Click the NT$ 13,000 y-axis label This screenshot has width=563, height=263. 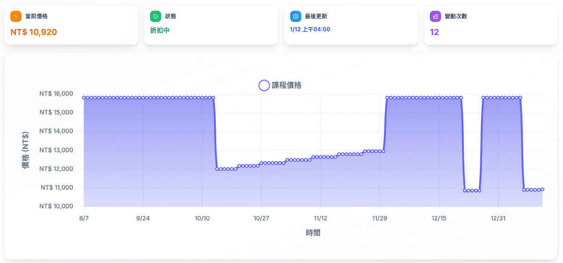coord(57,150)
